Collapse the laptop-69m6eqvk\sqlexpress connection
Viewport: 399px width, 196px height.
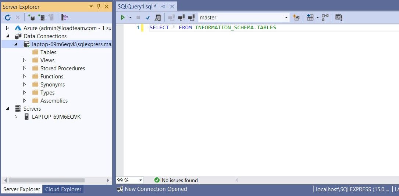point(16,44)
